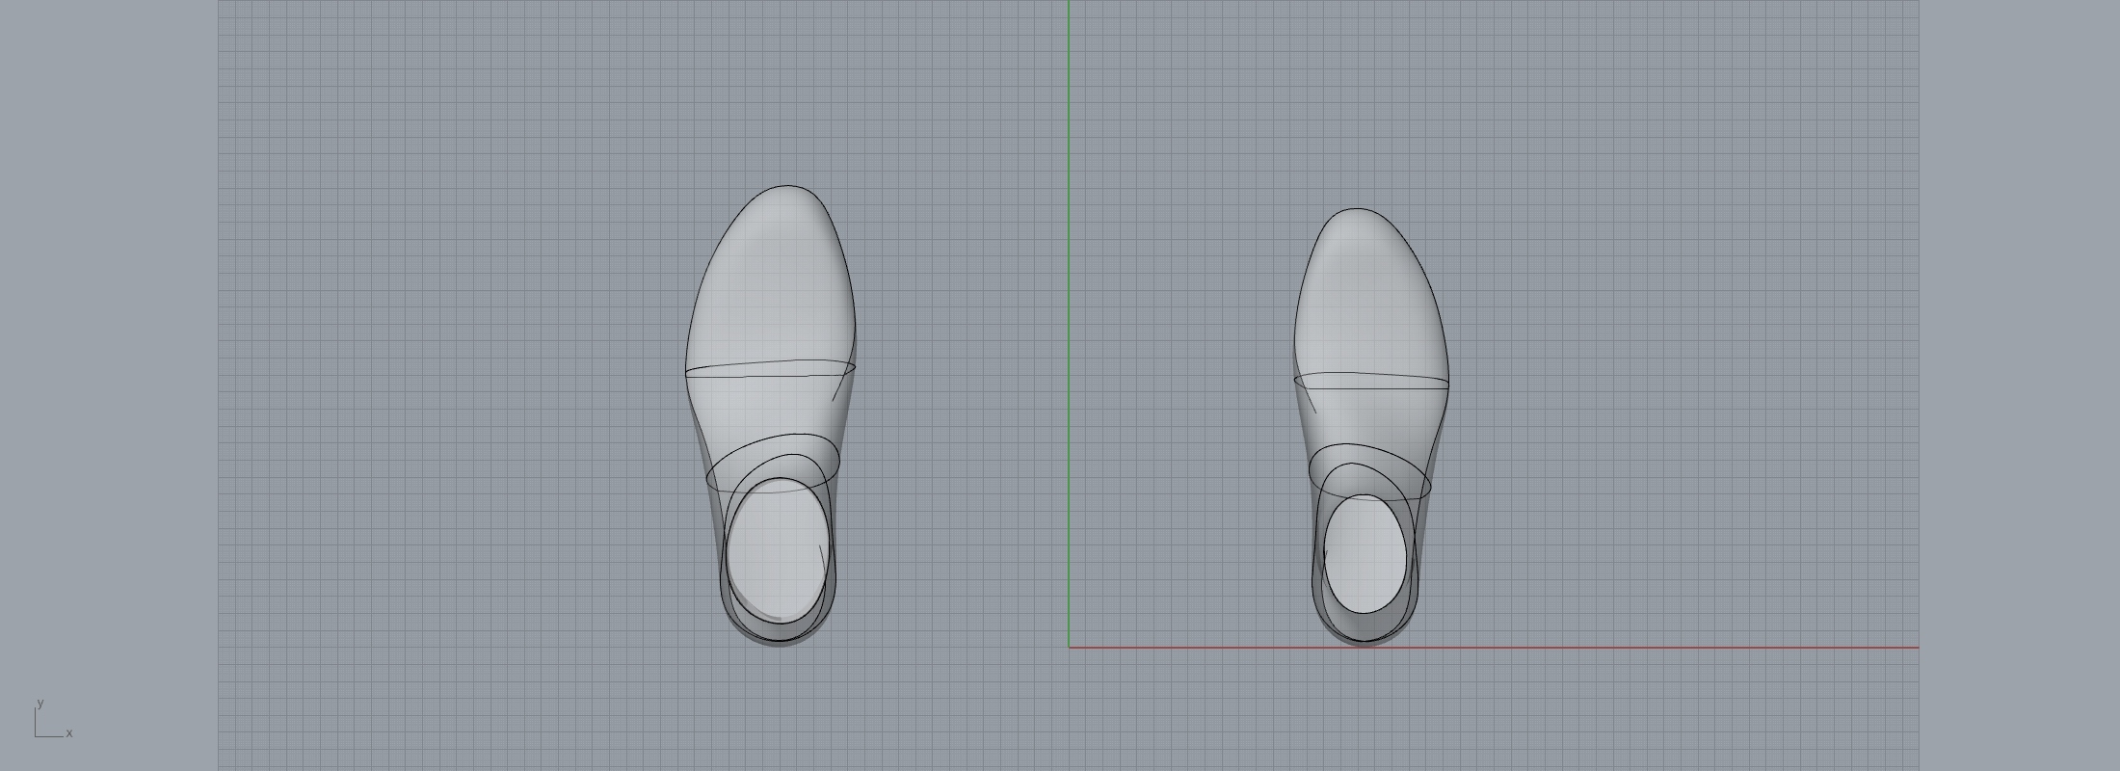Click the x label of the axis icon
2120x771 pixels.
coord(69,733)
